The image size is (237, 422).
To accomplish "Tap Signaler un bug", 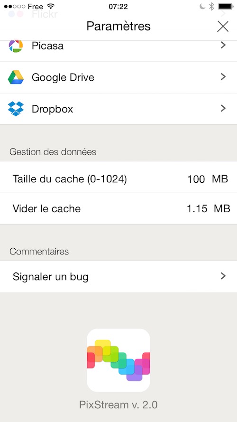I will [118, 277].
